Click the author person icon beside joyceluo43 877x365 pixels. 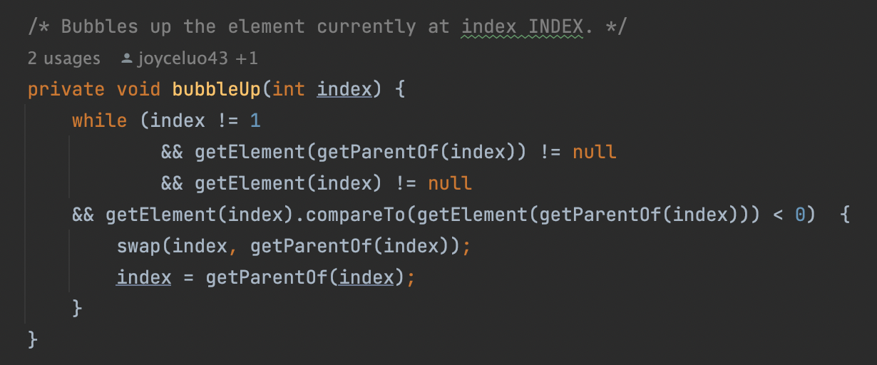point(128,58)
